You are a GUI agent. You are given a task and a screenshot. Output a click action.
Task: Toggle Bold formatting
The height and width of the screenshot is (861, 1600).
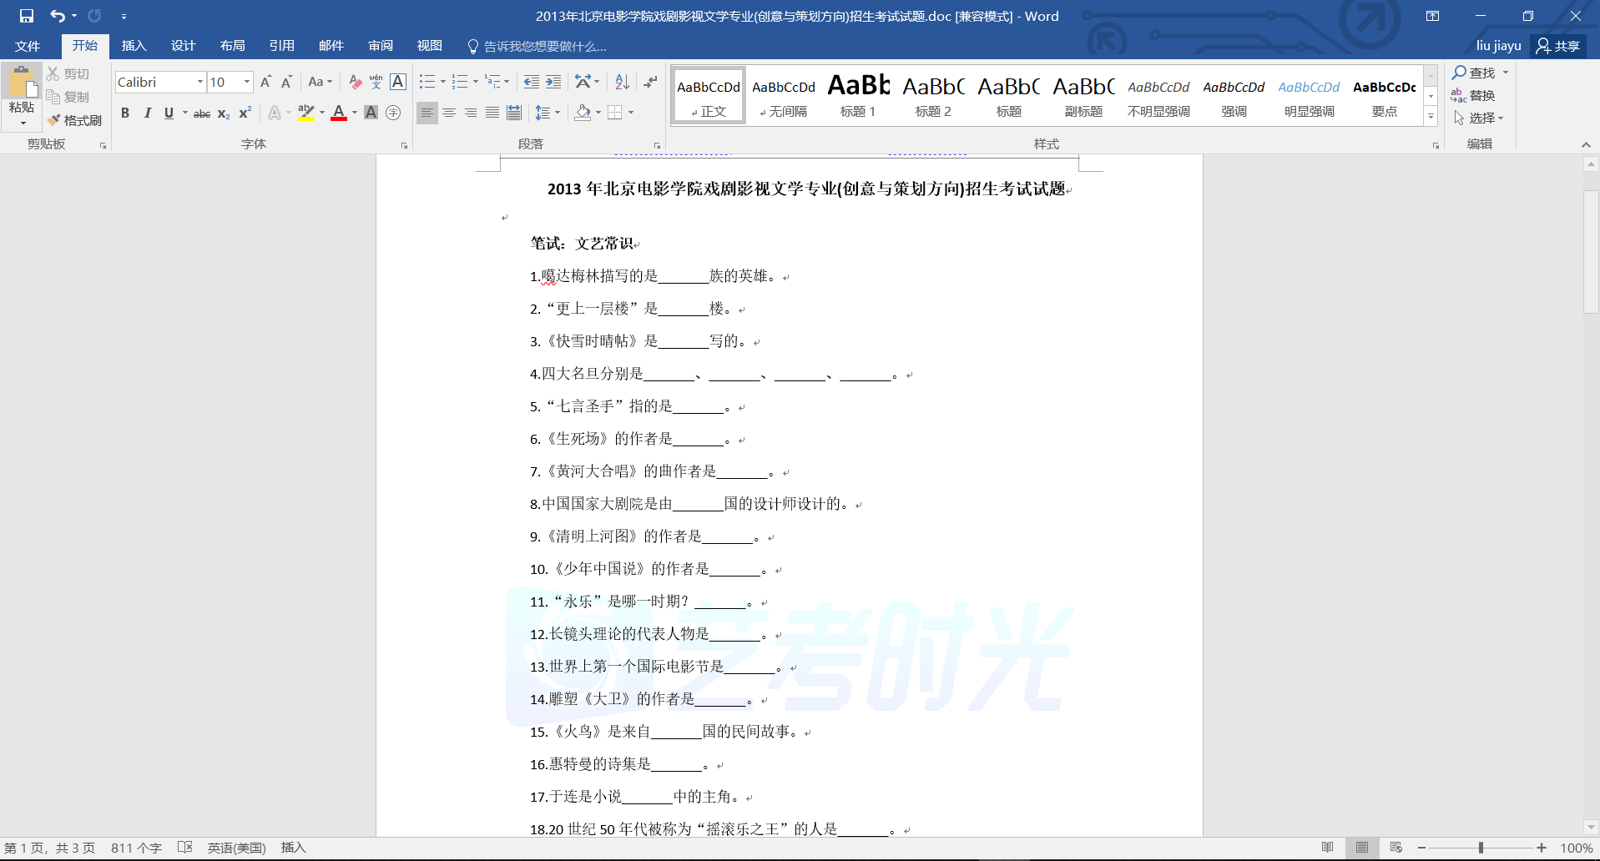pyautogui.click(x=125, y=113)
